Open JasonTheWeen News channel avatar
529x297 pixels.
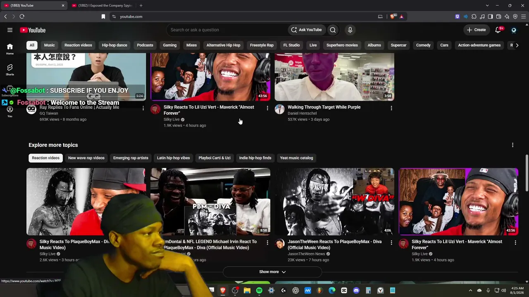280,243
